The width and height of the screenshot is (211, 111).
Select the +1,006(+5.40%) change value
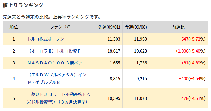click(x=190, y=51)
